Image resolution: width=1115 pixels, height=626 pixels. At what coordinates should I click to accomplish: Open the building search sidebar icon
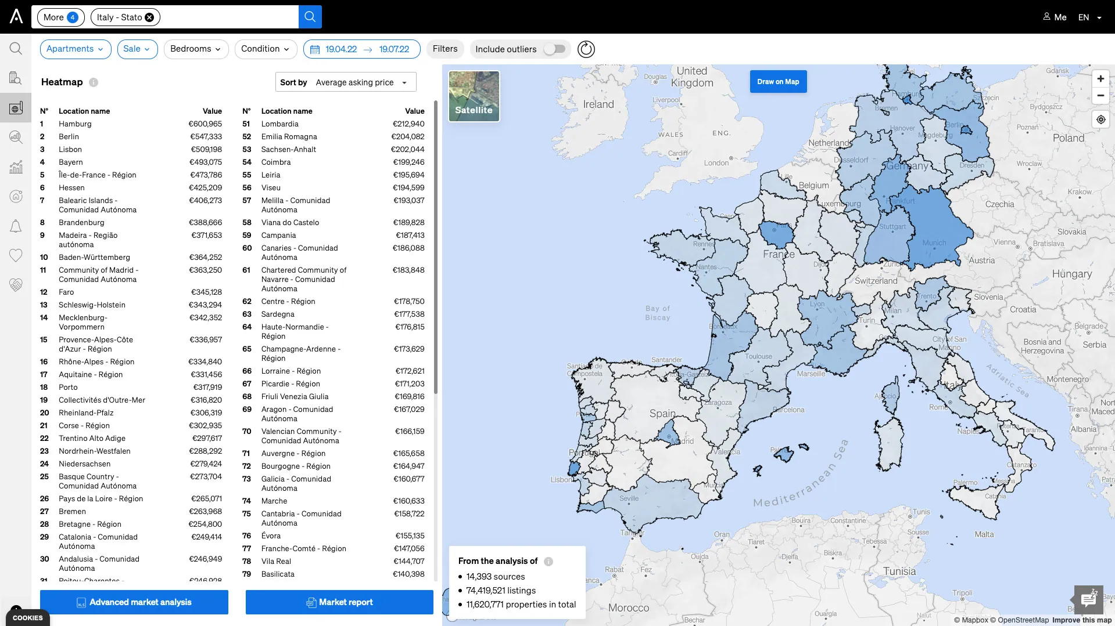16,78
